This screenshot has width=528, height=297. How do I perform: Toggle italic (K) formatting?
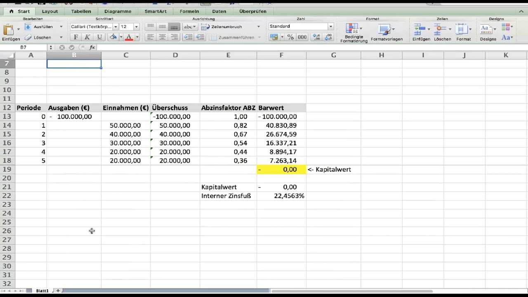click(x=87, y=37)
